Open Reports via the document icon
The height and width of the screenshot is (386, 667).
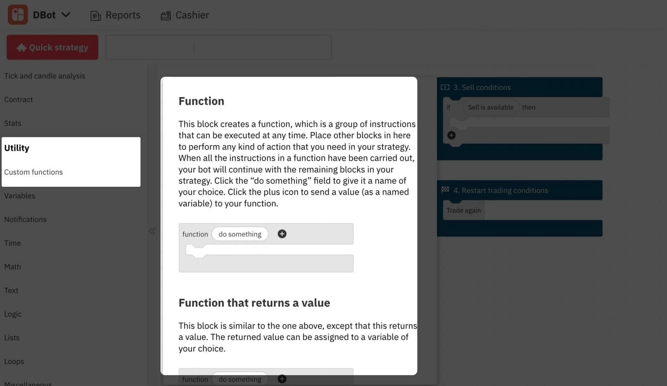pyautogui.click(x=95, y=15)
